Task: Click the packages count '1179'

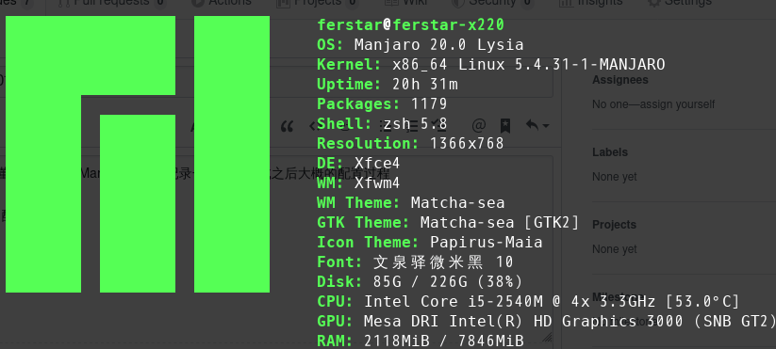Action: [x=429, y=104]
